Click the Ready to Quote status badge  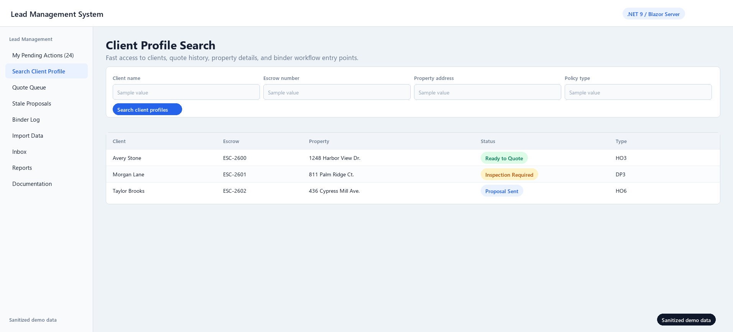[504, 158]
